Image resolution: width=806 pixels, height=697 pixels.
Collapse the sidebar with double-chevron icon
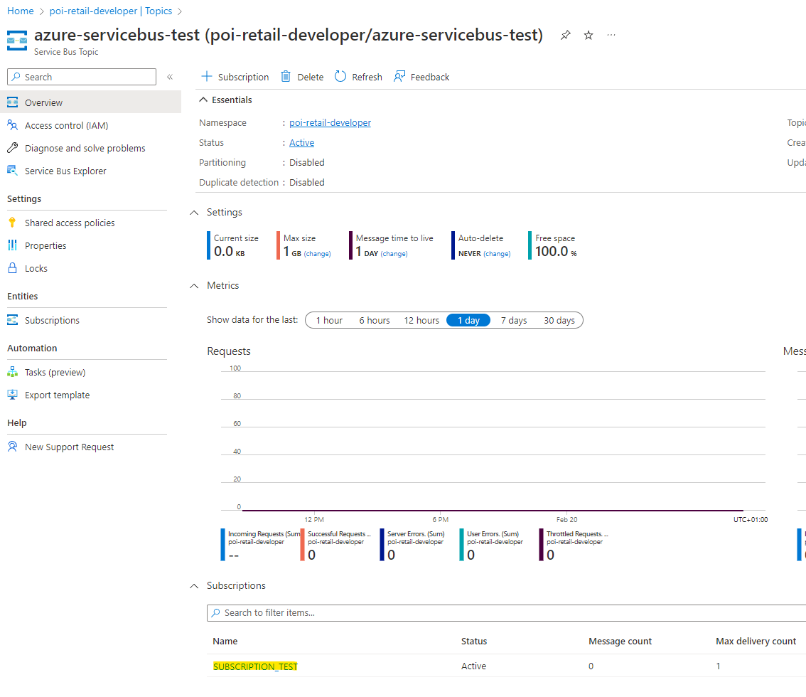coord(170,77)
